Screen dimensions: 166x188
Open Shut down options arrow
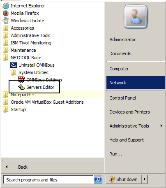coord(145,179)
